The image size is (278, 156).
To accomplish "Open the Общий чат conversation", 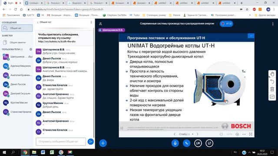I will 17,28.
